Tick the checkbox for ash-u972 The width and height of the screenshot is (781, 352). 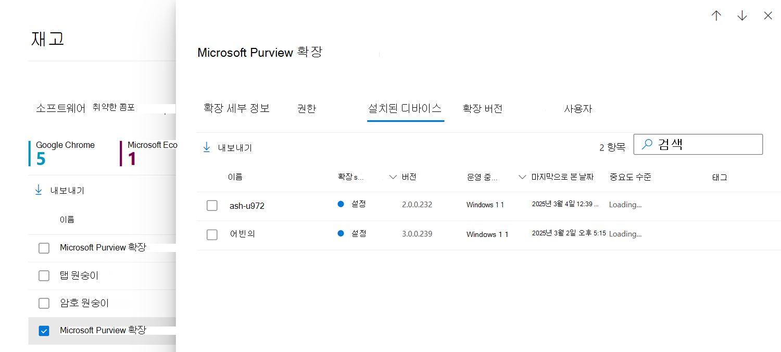point(212,206)
